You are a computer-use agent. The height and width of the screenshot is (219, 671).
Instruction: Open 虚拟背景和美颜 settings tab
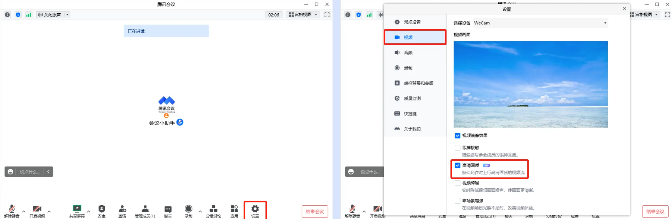[415, 83]
